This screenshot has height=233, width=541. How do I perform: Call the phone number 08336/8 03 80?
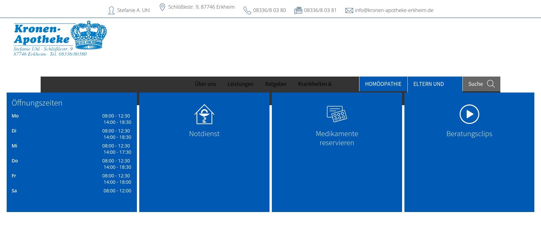(x=270, y=10)
